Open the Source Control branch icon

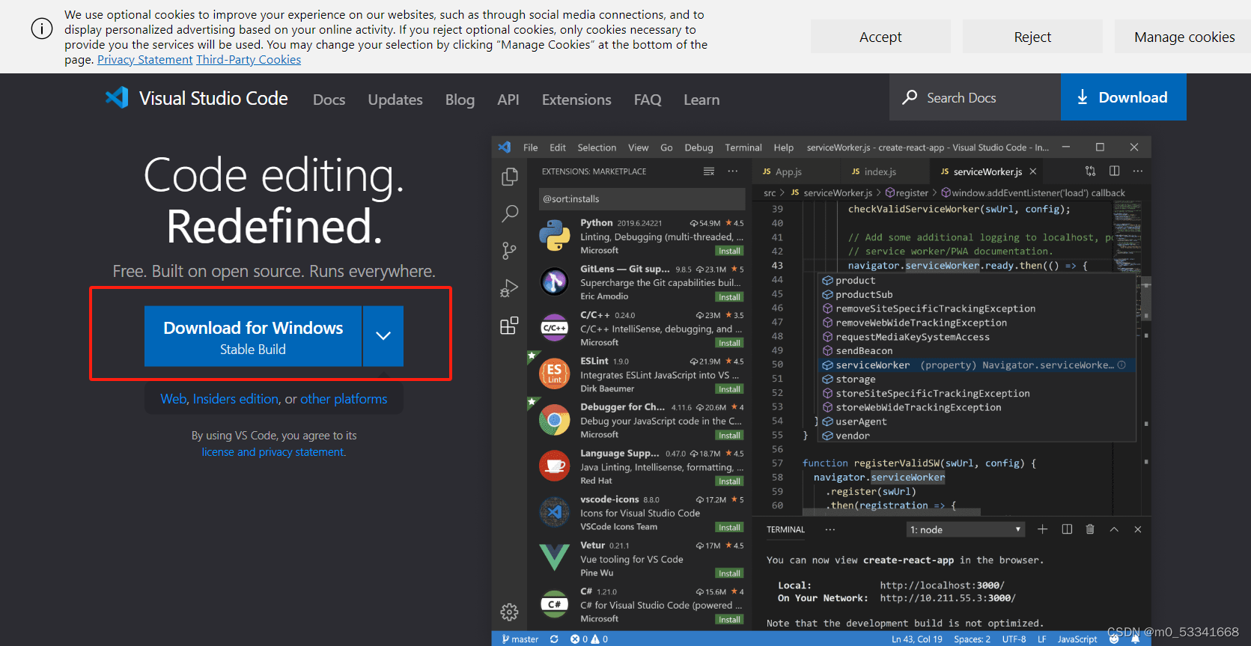pos(510,251)
